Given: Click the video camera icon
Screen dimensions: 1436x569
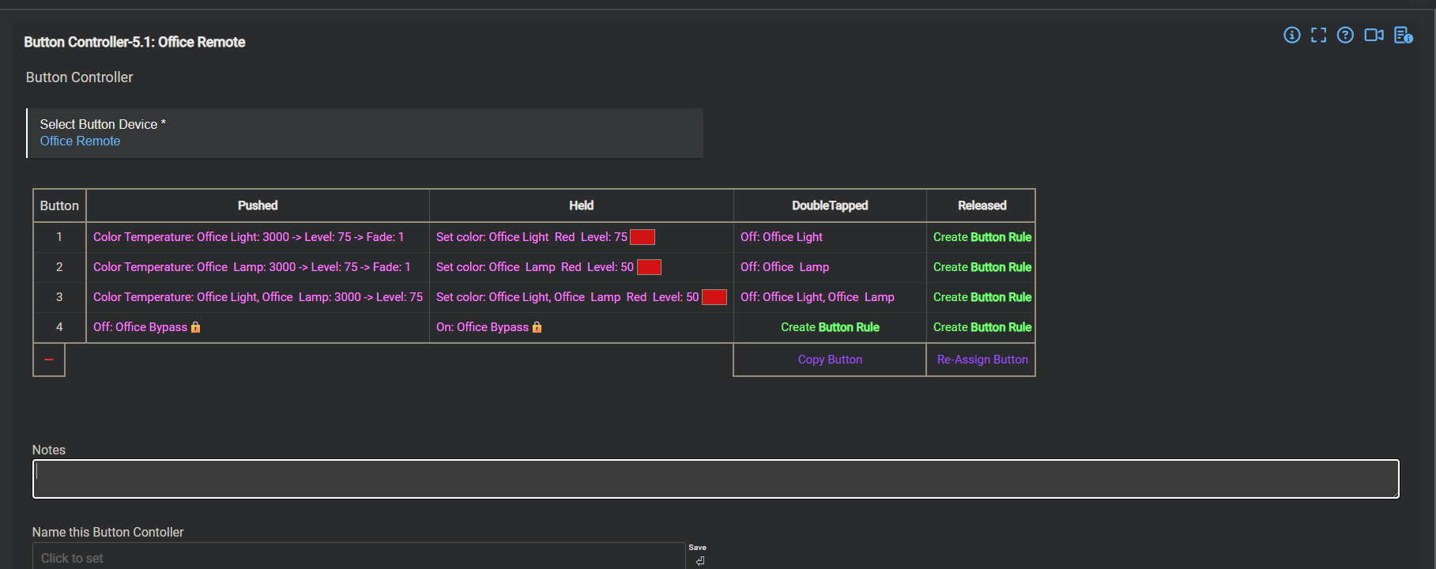Looking at the screenshot, I should click(x=1374, y=35).
